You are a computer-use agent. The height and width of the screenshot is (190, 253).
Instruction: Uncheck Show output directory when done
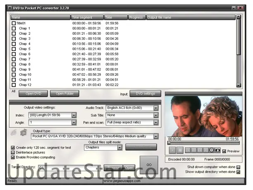click(238, 172)
